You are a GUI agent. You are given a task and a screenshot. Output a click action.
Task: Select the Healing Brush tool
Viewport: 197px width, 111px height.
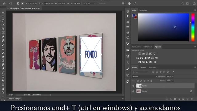pos(3,40)
